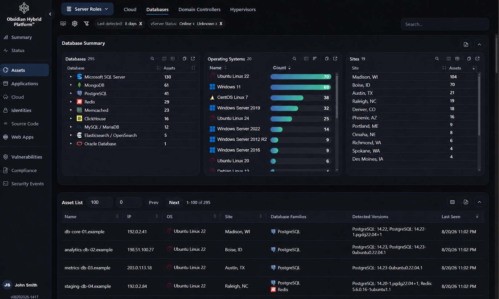Image resolution: width=499 pixels, height=299 pixels.
Task: Search within the Databases panel
Action: tap(152, 59)
